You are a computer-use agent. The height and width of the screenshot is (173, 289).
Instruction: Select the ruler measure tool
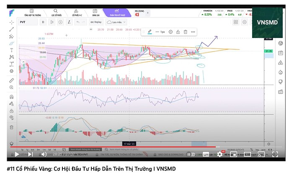point(12,80)
